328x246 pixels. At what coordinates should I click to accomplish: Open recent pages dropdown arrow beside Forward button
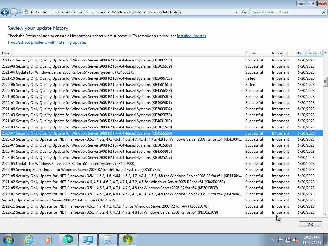point(20,12)
